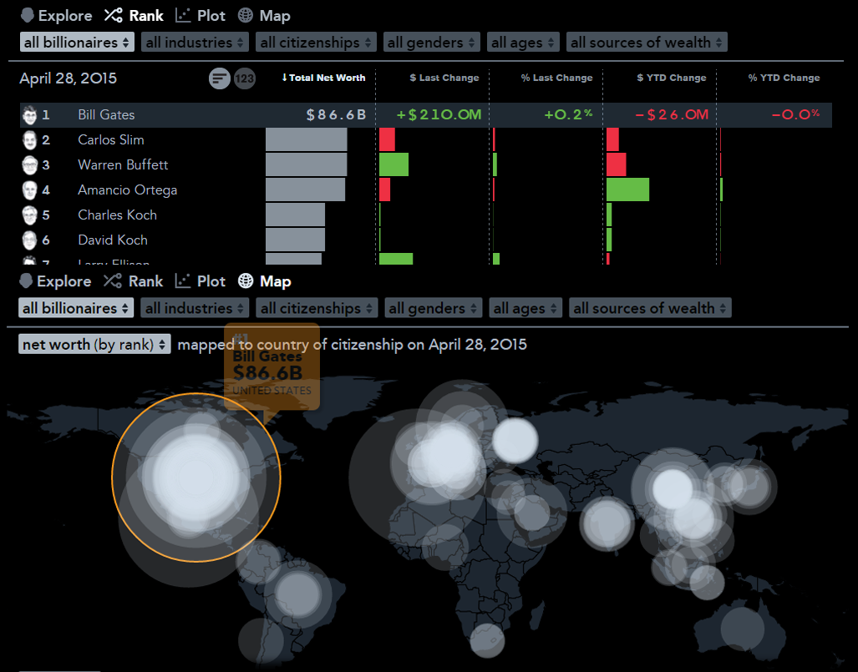
Task: Open the all industries filter dropdown
Action: pyautogui.click(x=195, y=41)
